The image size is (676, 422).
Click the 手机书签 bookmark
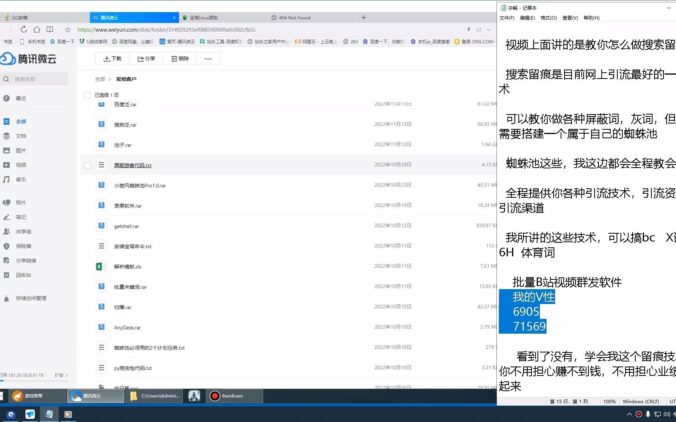(33, 41)
